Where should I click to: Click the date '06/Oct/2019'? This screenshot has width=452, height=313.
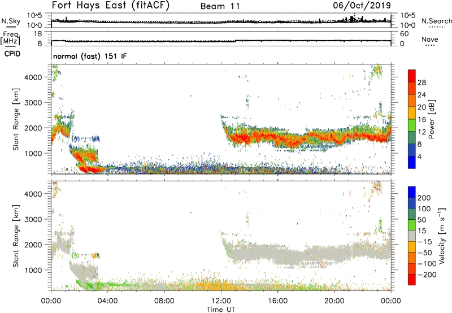(362, 6)
